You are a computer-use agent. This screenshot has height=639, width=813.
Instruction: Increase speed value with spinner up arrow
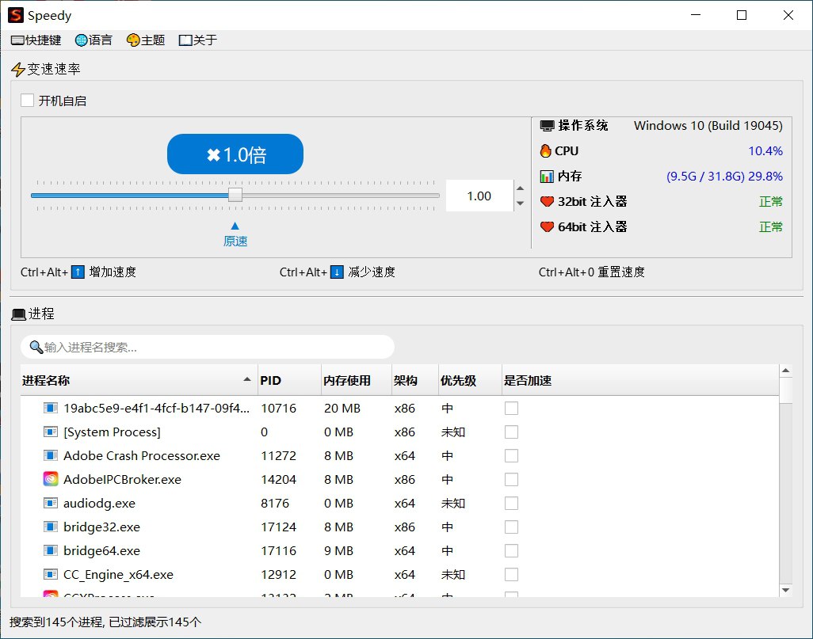[520, 188]
